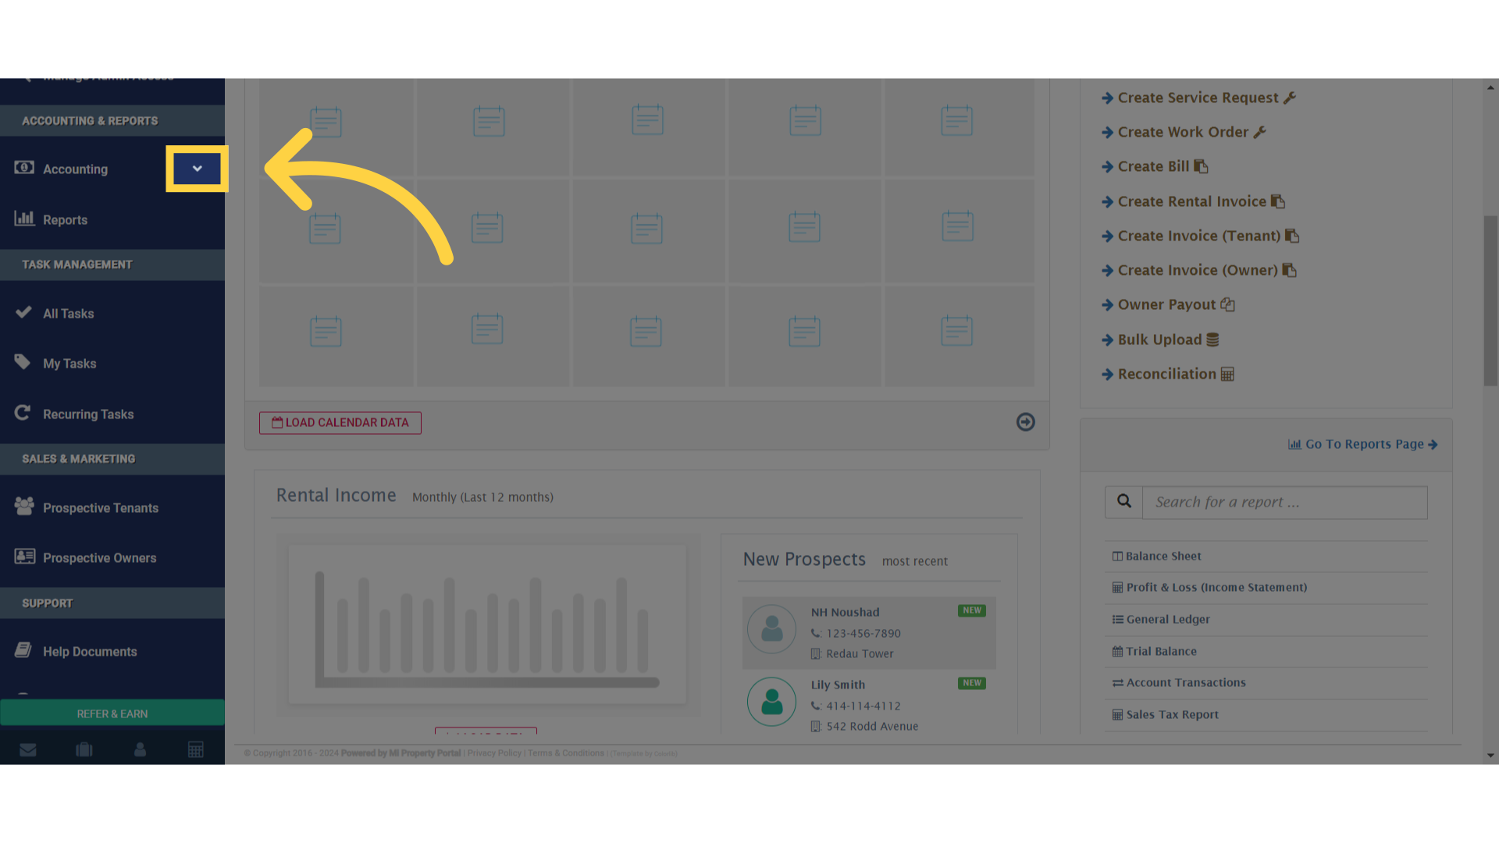Click the LOAD CALENDAR DATA button
The image size is (1499, 843).
[340, 422]
